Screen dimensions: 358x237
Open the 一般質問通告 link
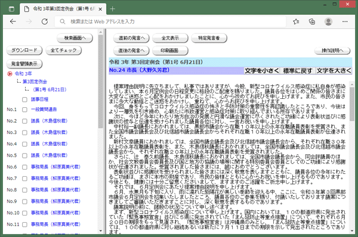tap(44, 110)
